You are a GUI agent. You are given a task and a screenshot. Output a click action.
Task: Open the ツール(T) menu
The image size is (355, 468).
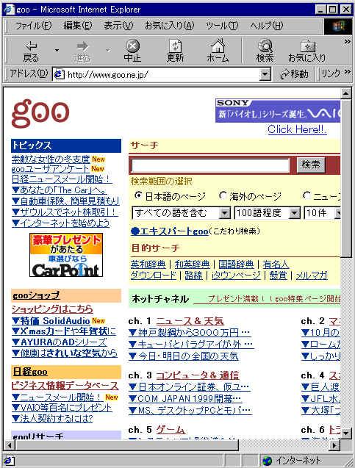point(222,26)
